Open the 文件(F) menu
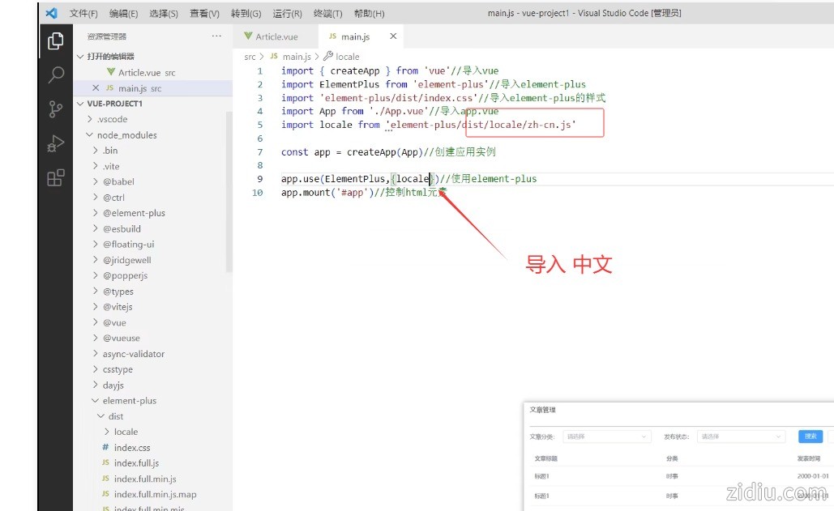The width and height of the screenshot is (834, 511). click(x=83, y=14)
